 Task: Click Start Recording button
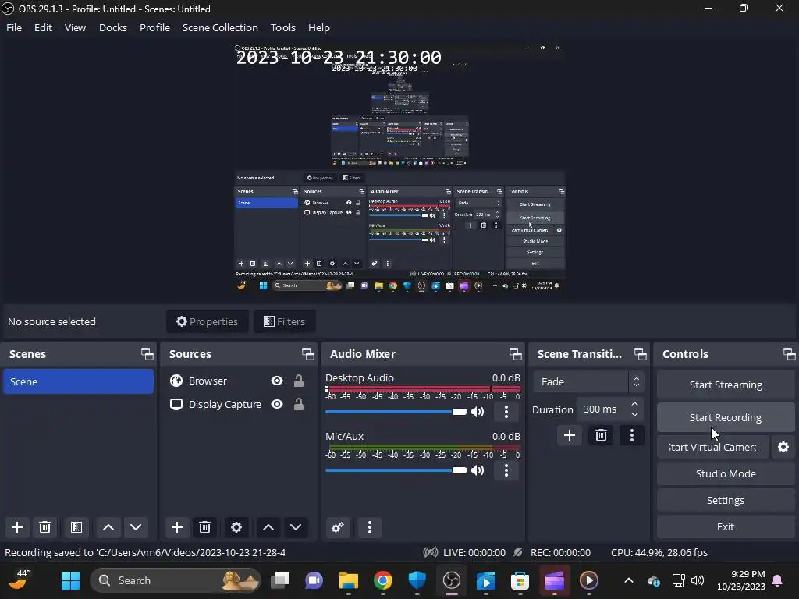click(x=726, y=417)
